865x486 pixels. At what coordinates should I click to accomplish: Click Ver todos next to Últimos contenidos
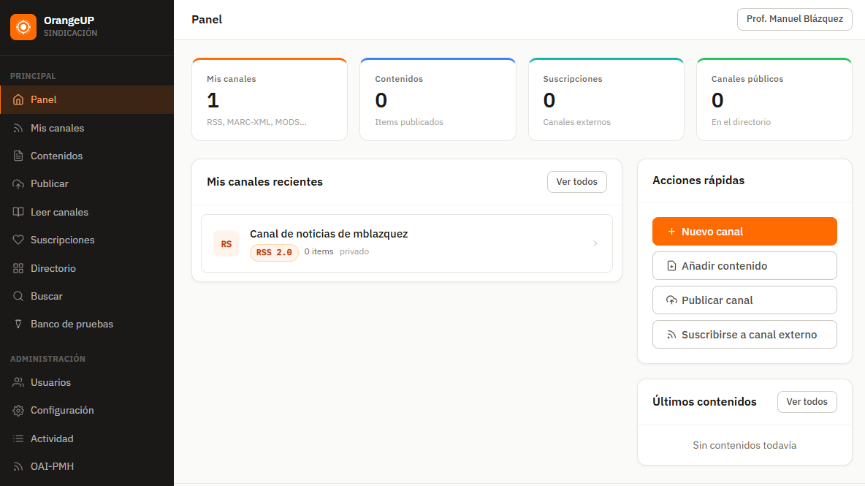click(807, 401)
